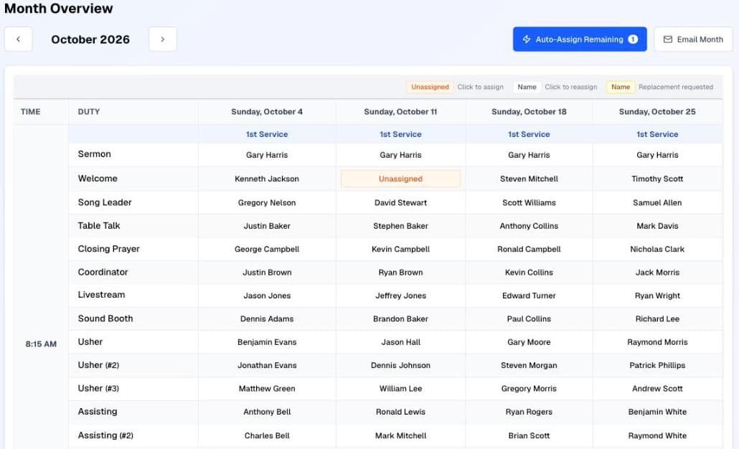Go to previous month with left chevron
This screenshot has width=739, height=449.
[x=19, y=39]
